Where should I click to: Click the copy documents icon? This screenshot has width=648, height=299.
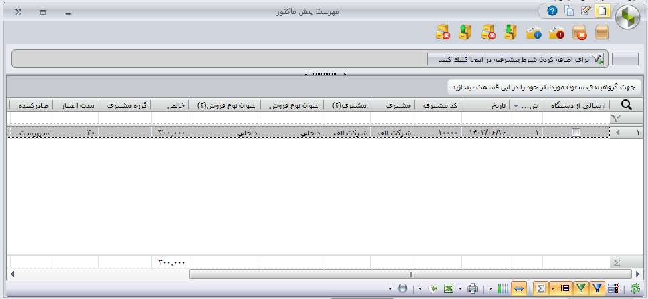569,11
